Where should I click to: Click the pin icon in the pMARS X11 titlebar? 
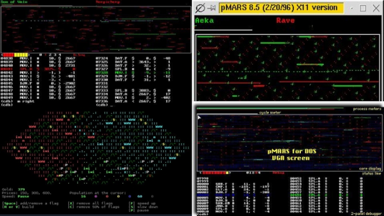click(x=211, y=8)
